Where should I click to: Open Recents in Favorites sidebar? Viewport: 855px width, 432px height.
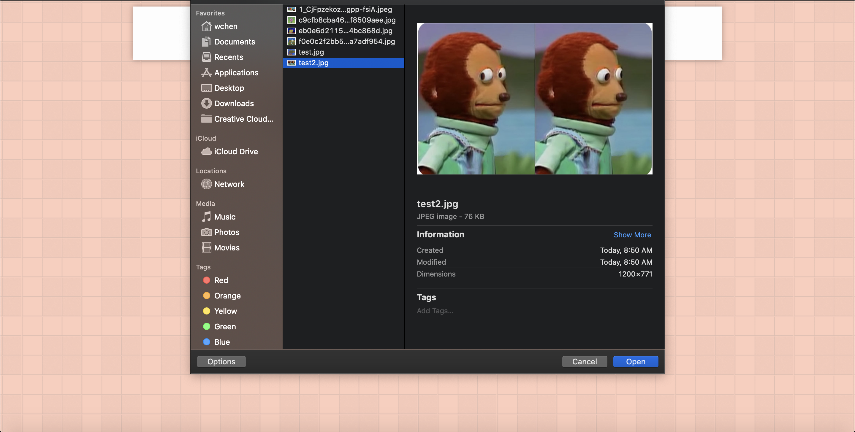coord(228,57)
